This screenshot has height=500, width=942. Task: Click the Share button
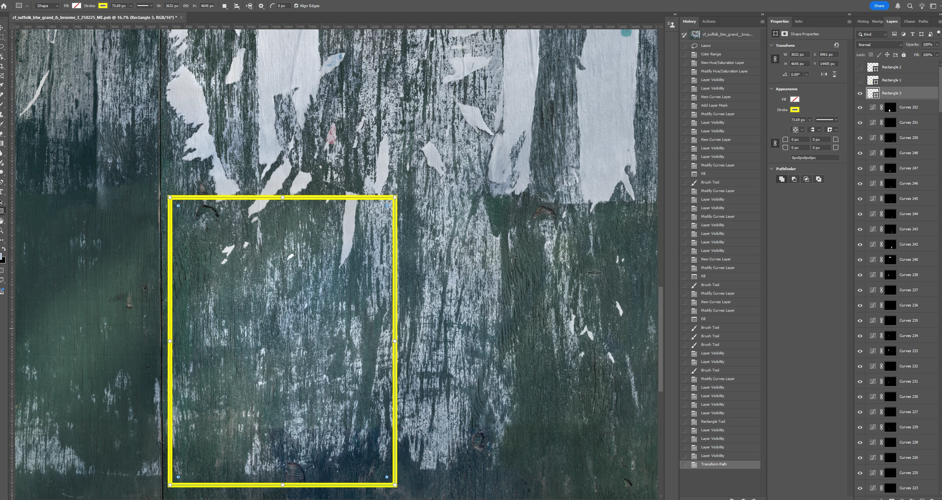click(x=879, y=6)
